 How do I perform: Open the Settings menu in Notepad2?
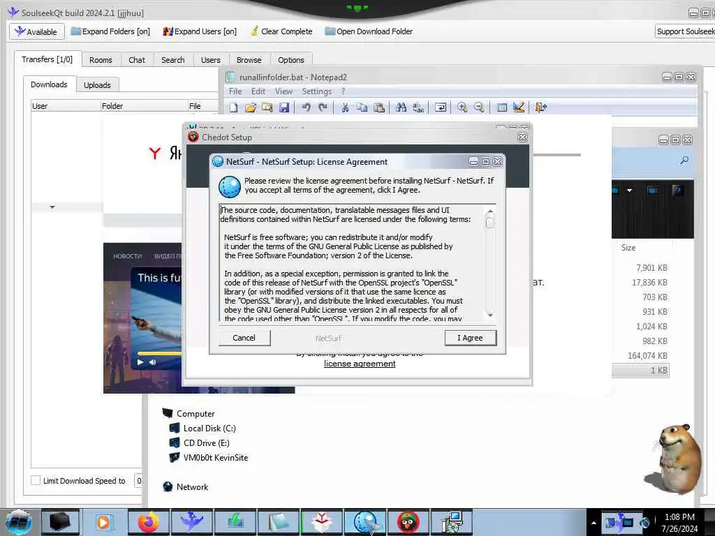pos(317,91)
